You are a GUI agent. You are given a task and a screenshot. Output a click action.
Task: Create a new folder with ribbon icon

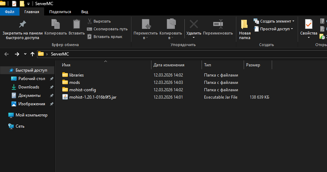[x=245, y=25]
